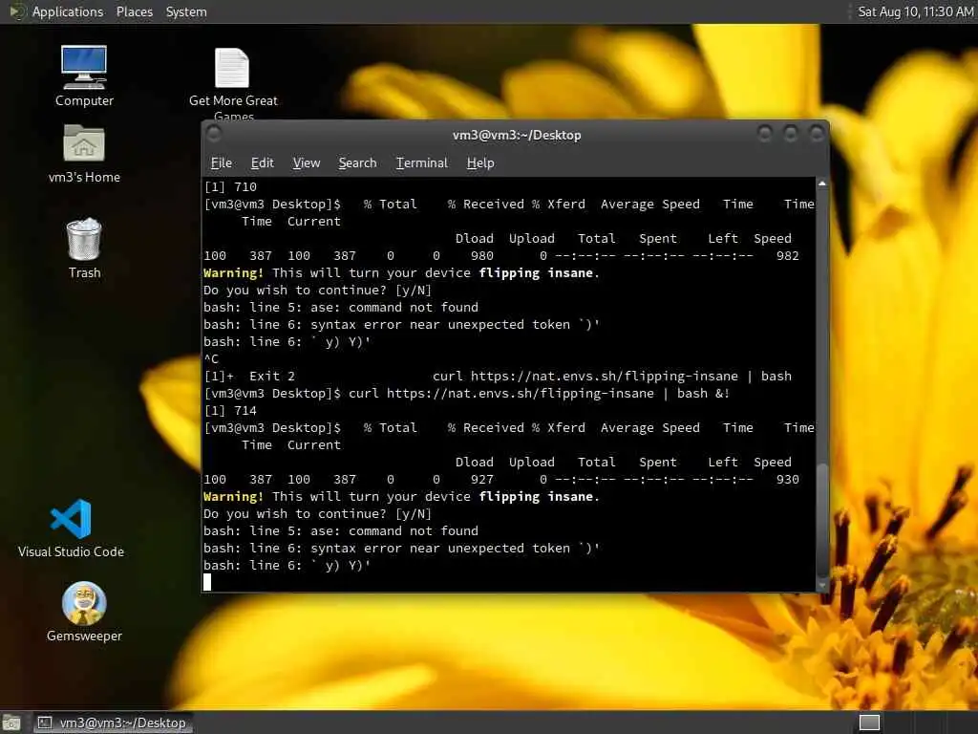Viewport: 978px width, 734px height.
Task: Open the terminal File menu
Action: click(x=222, y=162)
